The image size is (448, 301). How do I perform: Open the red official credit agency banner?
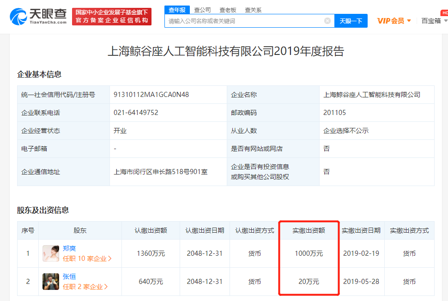(x=112, y=17)
